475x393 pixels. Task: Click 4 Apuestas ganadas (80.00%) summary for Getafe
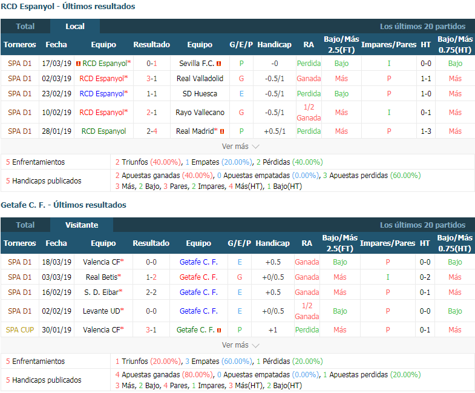(x=164, y=375)
